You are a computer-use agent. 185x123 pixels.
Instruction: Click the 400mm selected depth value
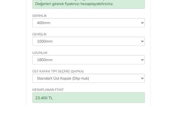(x=43, y=23)
